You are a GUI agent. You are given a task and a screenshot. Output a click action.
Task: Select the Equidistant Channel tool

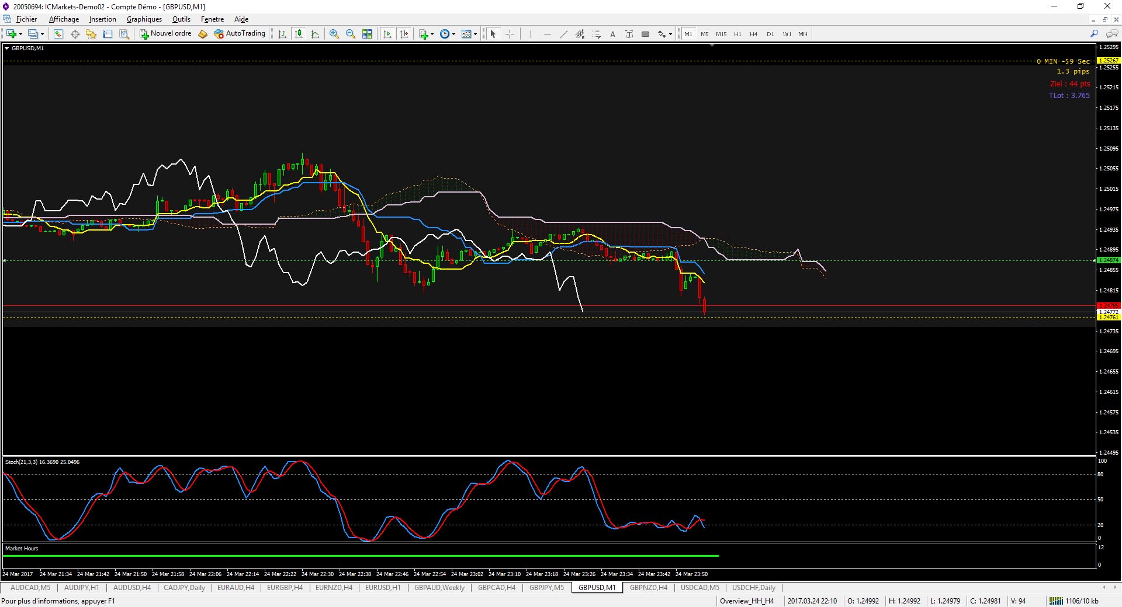click(580, 34)
